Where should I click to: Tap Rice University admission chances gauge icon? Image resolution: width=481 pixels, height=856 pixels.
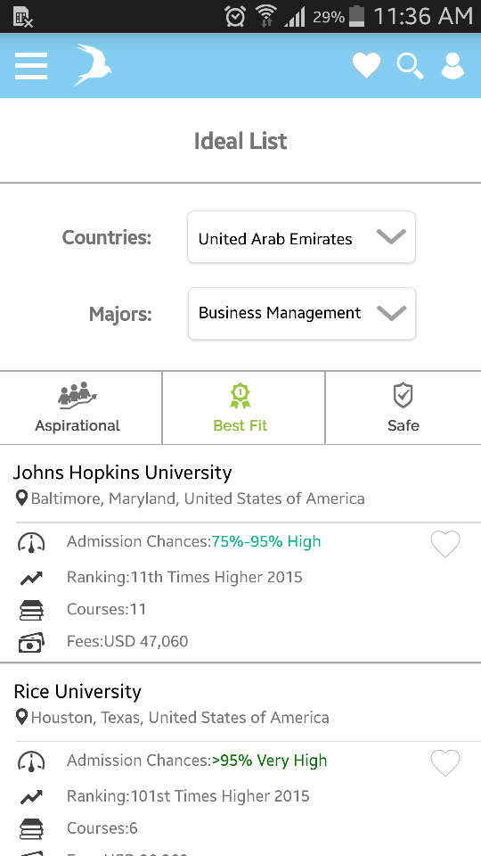click(31, 761)
